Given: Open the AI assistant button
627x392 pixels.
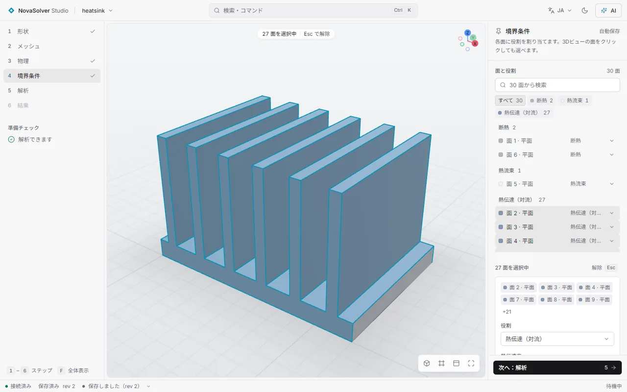Looking at the screenshot, I should pos(608,10).
